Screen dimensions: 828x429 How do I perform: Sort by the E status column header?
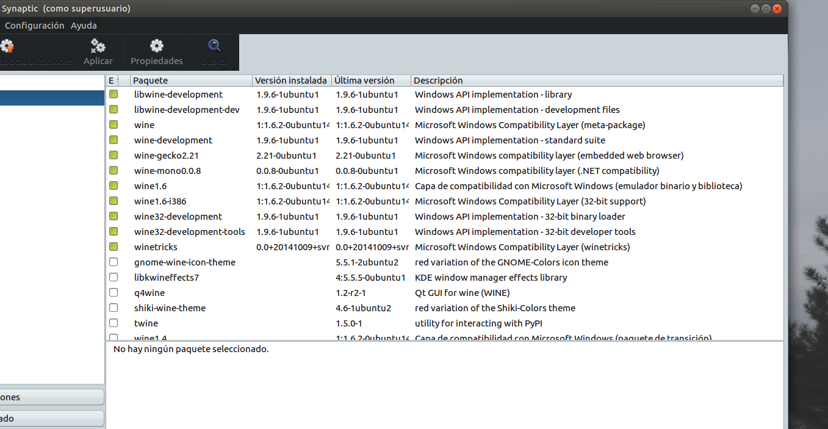pos(112,81)
